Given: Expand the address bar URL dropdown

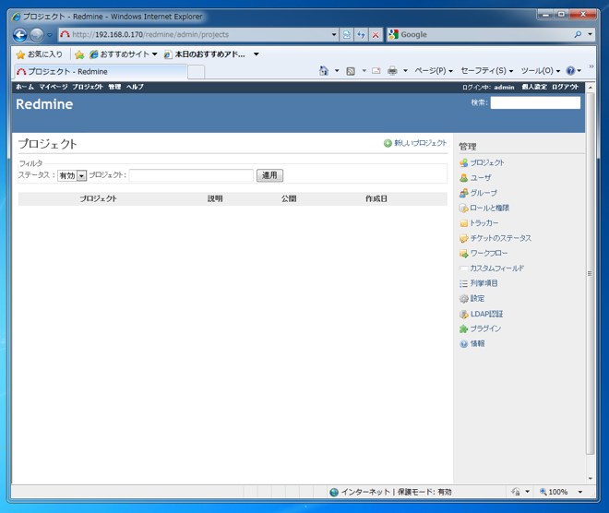Looking at the screenshot, I should pyautogui.click(x=334, y=34).
